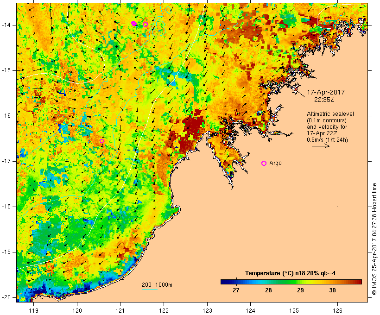The width and height of the screenshot is (380, 315).
Task: Click the longitude label '124'
Action: click(251, 310)
